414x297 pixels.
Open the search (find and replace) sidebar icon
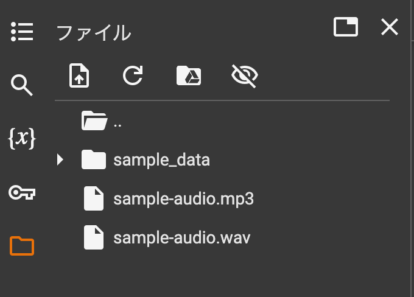tap(22, 85)
